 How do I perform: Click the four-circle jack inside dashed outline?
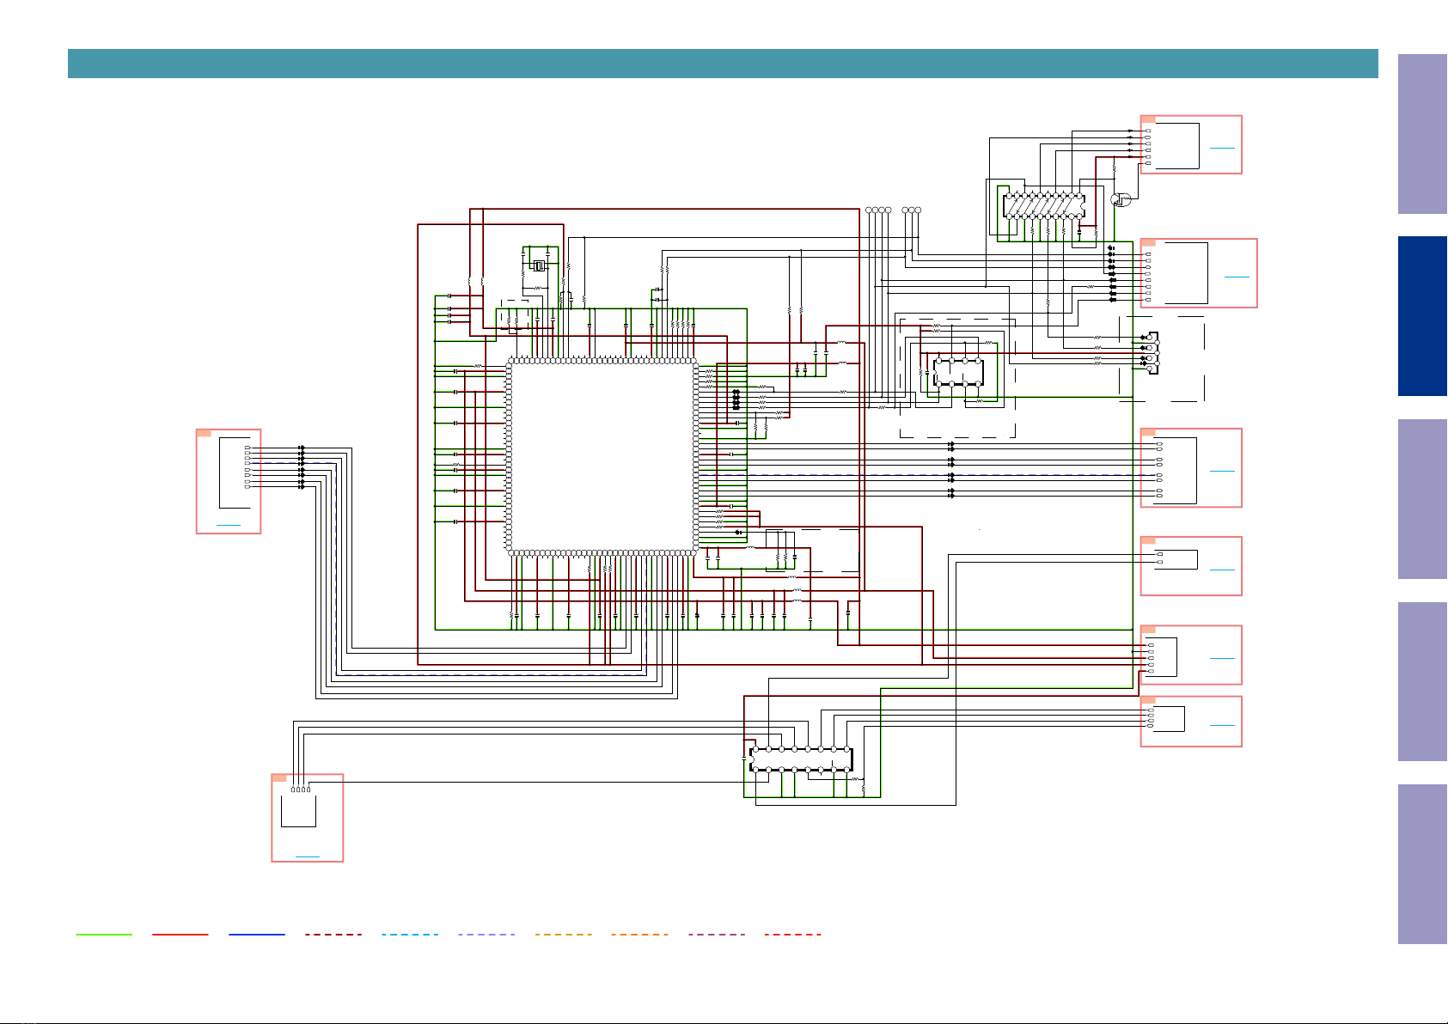(x=1153, y=353)
